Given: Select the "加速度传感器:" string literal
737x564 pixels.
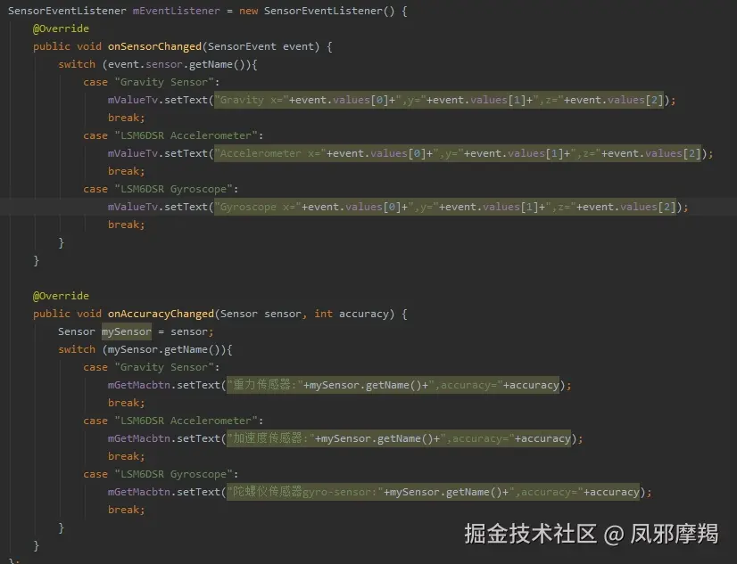Looking at the screenshot, I should [270, 438].
